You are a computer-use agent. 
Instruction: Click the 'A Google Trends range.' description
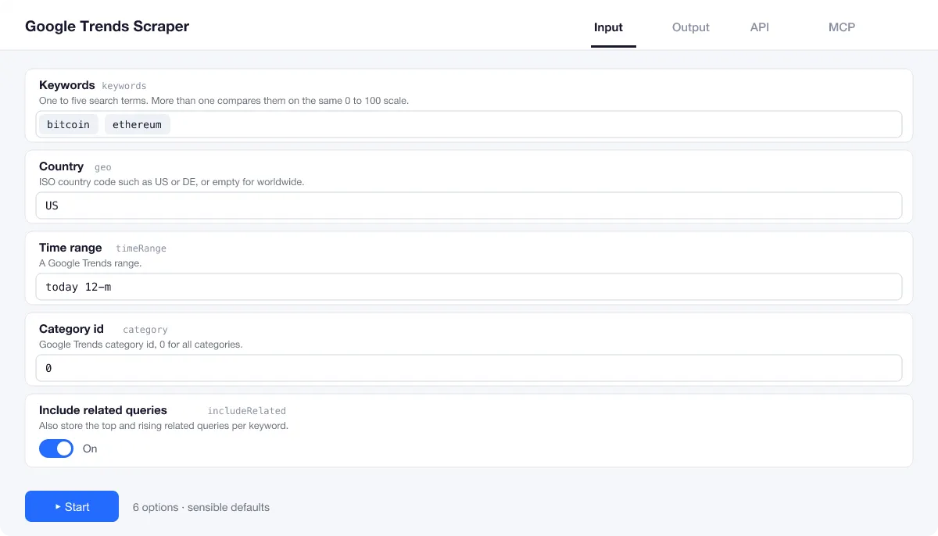pos(90,263)
